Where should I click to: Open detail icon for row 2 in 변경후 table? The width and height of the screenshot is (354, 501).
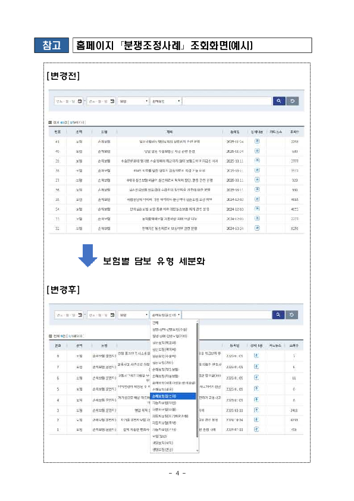256,419
